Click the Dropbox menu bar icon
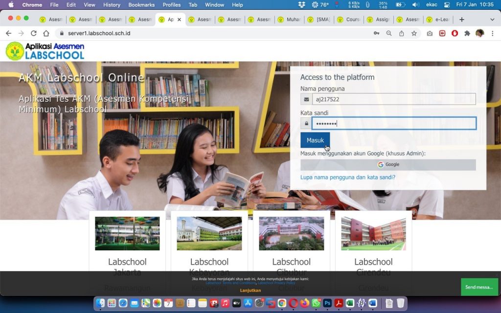 coord(301,5)
